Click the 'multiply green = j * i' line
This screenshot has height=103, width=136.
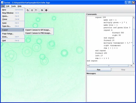pos(115,23)
